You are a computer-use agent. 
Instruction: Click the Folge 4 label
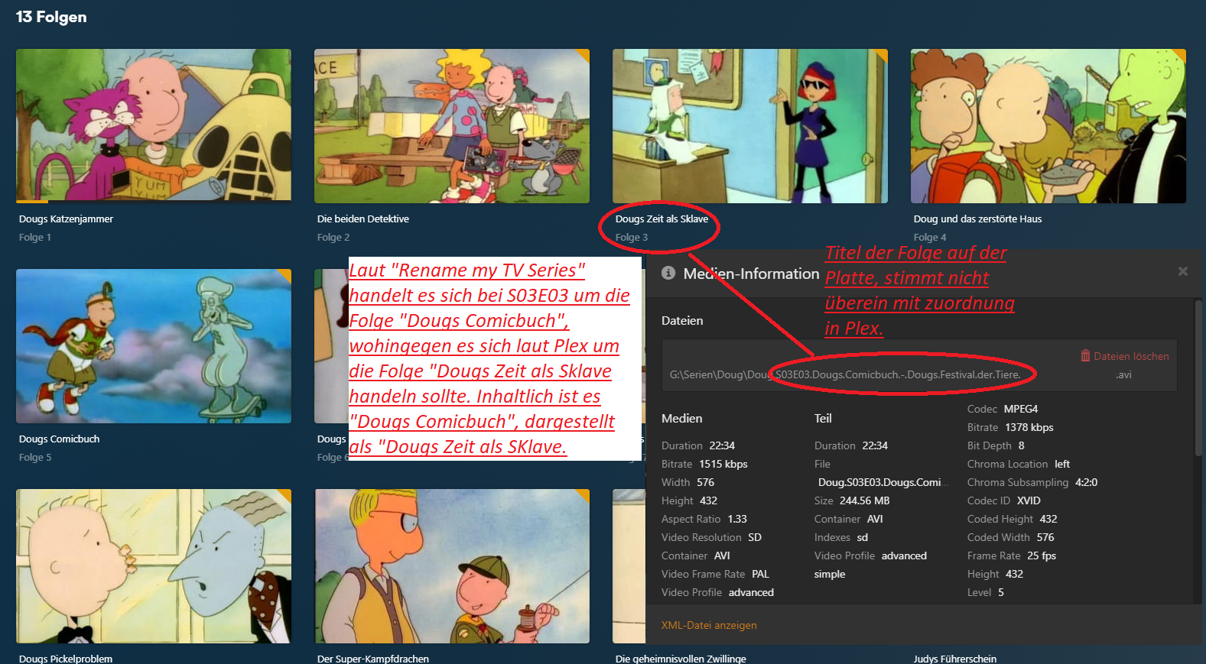pyautogui.click(x=930, y=237)
